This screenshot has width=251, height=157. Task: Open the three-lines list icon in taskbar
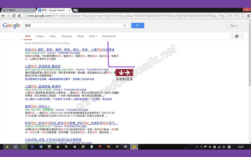pyautogui.click(x=117, y=147)
